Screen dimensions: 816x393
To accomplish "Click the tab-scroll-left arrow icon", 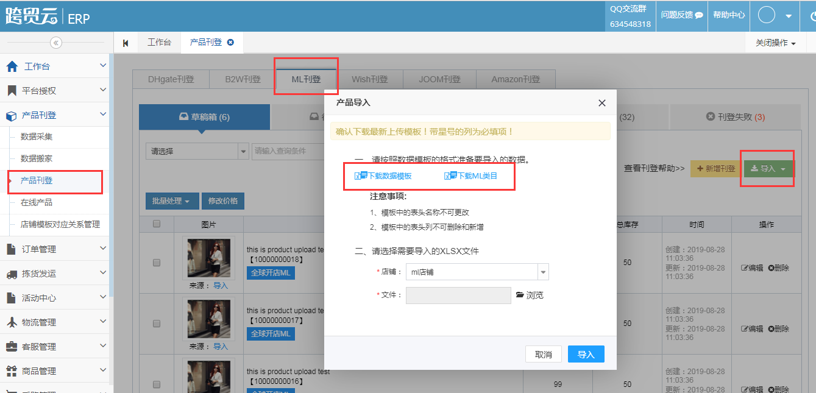I will tap(126, 43).
